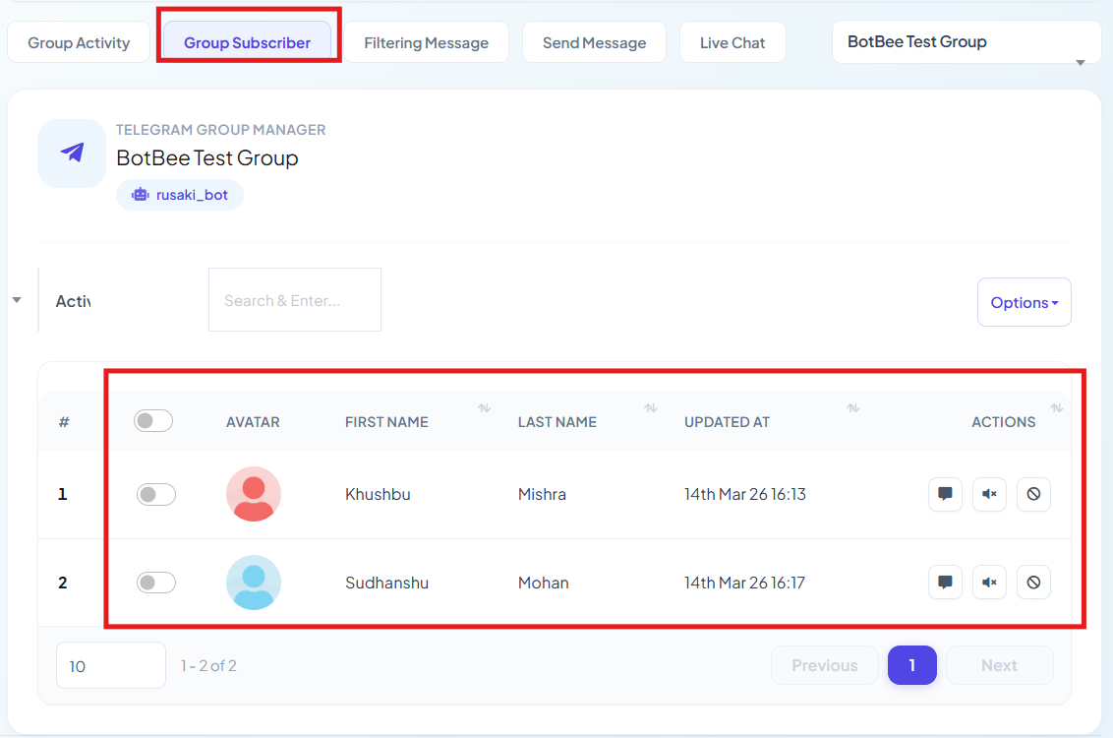Sort by Last Name column
This screenshot has height=738, width=1113.
coord(650,407)
